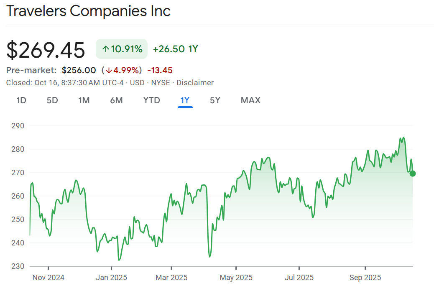This screenshot has width=434, height=291.
Task: Open the Disclaimer link
Action: (x=195, y=83)
